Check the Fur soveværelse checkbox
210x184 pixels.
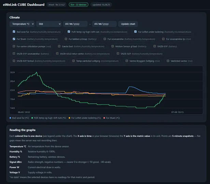pos(105,39)
